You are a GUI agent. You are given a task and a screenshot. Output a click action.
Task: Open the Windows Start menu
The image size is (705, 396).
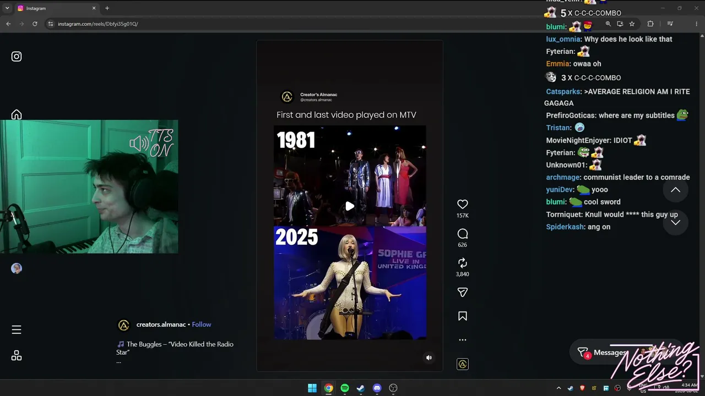click(x=312, y=388)
